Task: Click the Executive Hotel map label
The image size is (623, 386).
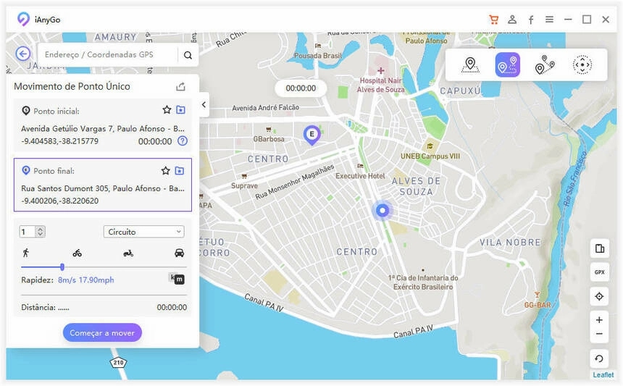Action: pyautogui.click(x=360, y=176)
